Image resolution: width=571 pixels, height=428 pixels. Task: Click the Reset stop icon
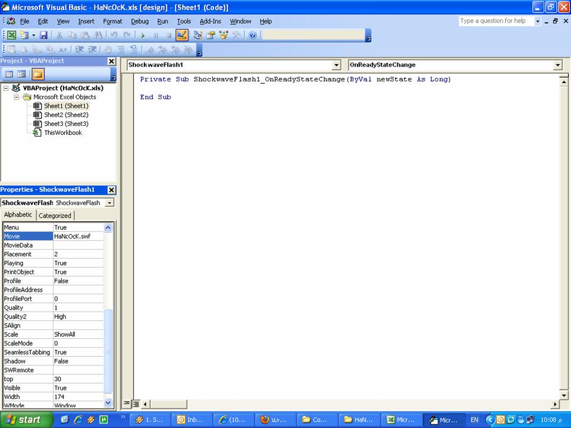click(x=168, y=35)
